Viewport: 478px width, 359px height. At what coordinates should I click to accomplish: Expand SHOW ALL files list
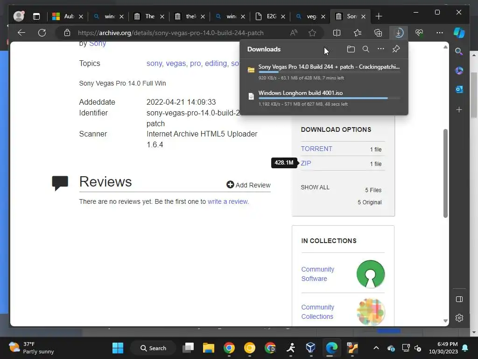tap(315, 187)
